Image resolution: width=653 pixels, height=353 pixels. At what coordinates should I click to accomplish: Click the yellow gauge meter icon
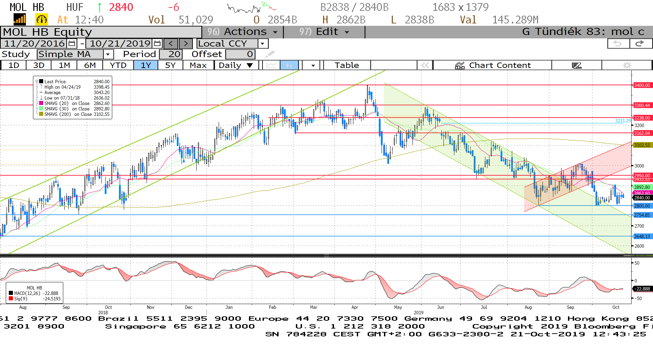(x=41, y=20)
